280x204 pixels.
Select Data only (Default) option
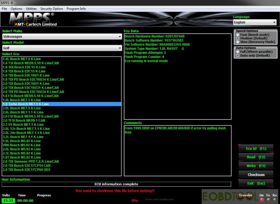pyautogui.click(x=237, y=55)
